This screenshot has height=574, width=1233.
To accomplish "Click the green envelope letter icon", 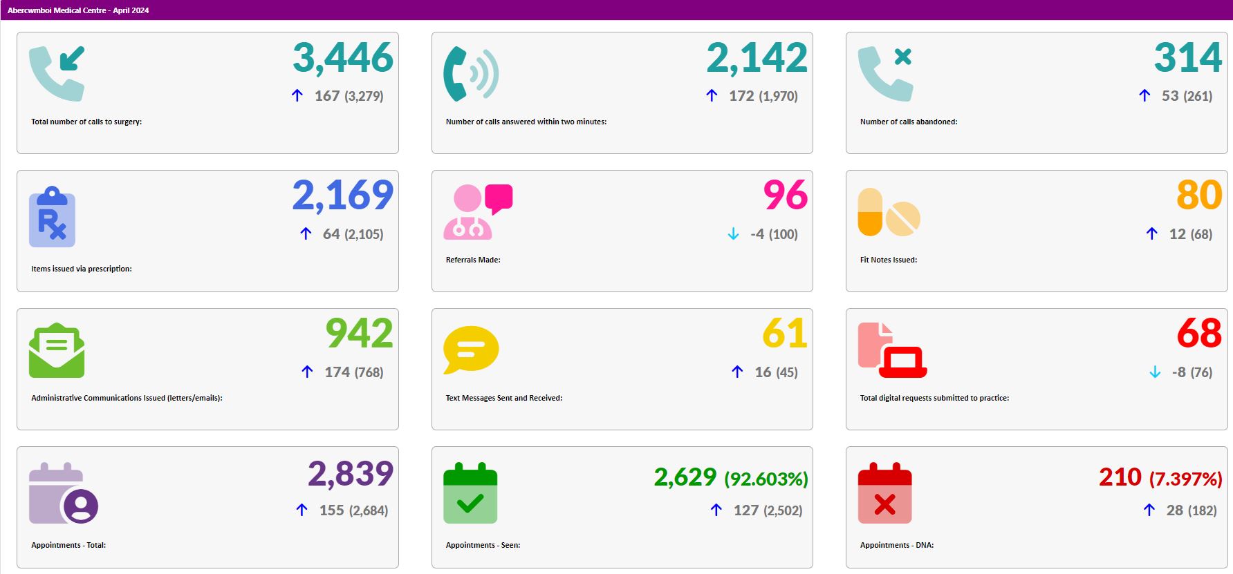I will tap(57, 350).
